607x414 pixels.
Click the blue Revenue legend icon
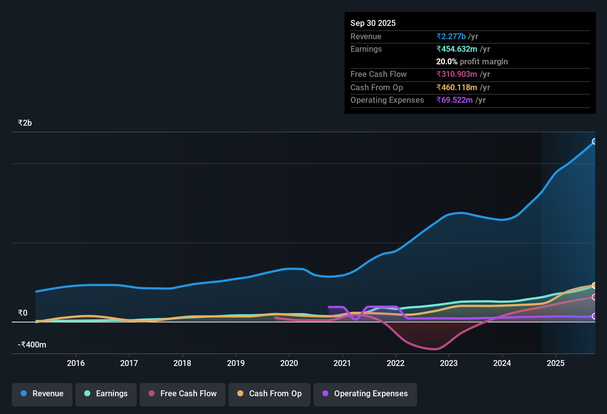[x=23, y=394]
